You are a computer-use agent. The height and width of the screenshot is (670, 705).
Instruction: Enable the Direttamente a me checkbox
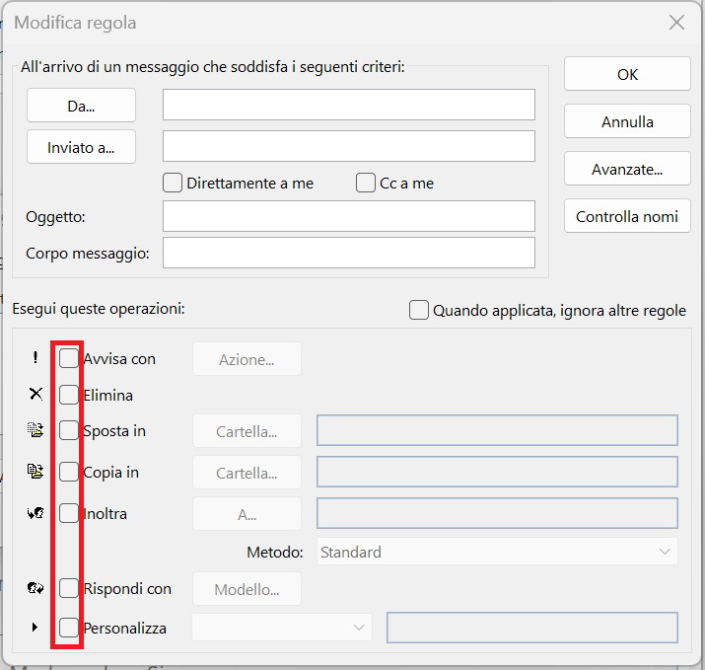(173, 183)
